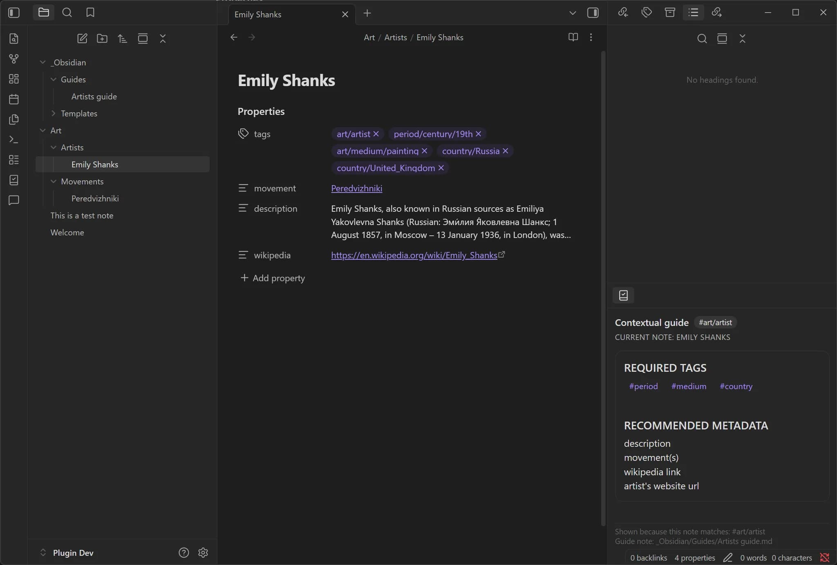Viewport: 837px width, 565px height.
Task: Open the search tab in left sidebar
Action: [67, 13]
